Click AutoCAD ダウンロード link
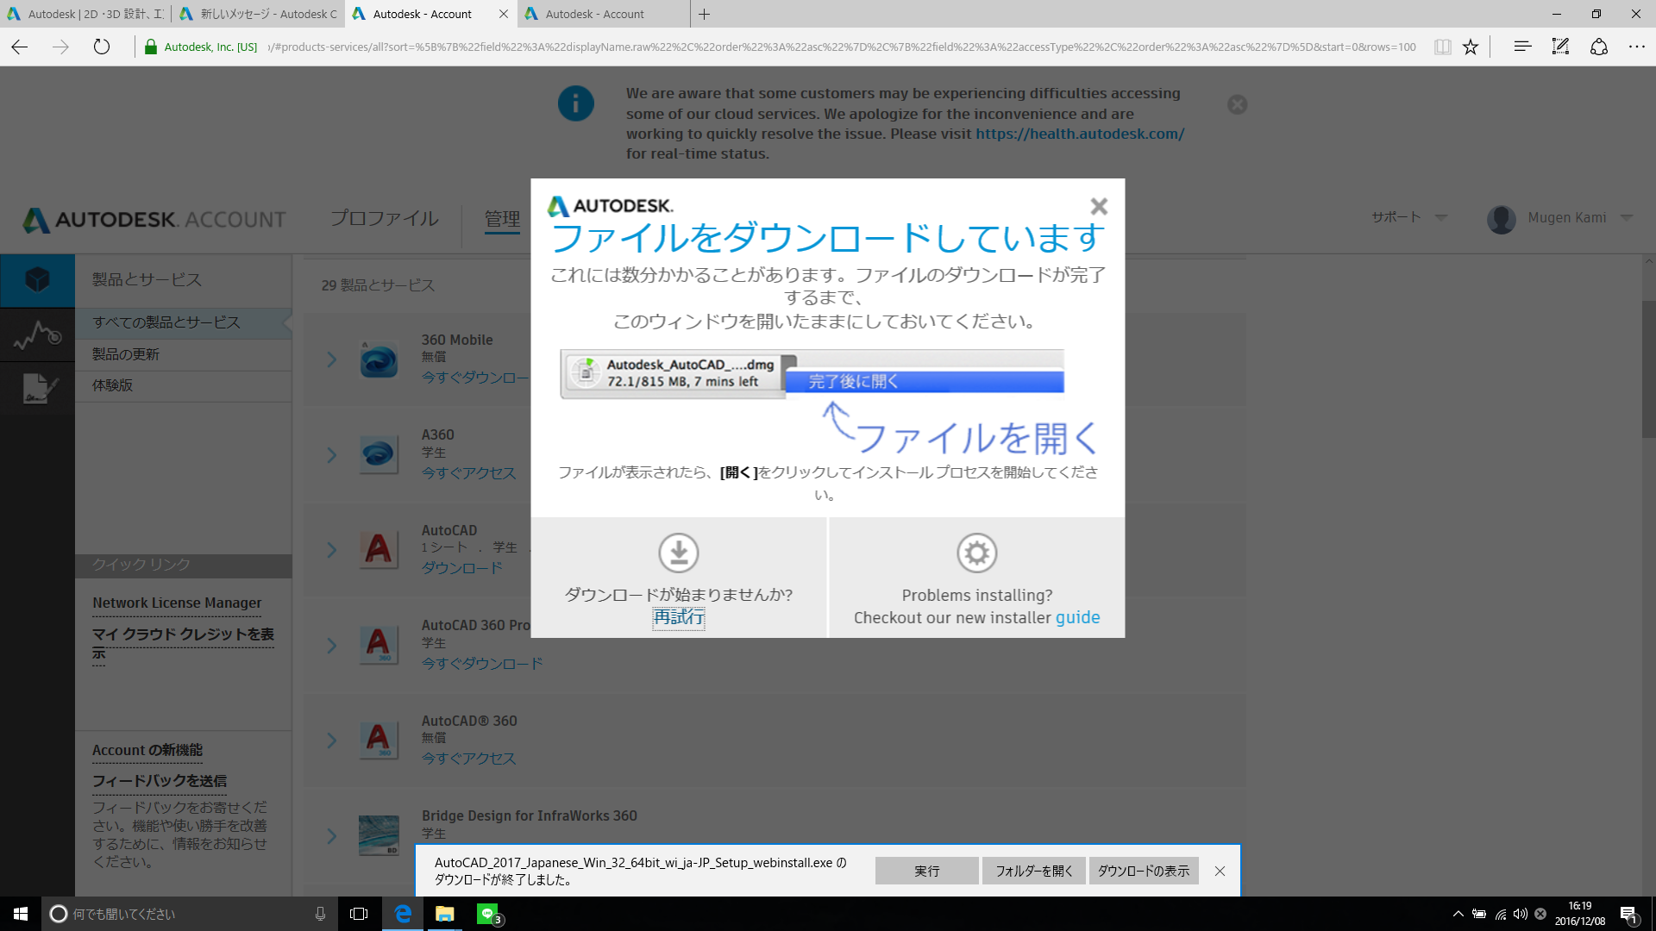 pos(462,568)
